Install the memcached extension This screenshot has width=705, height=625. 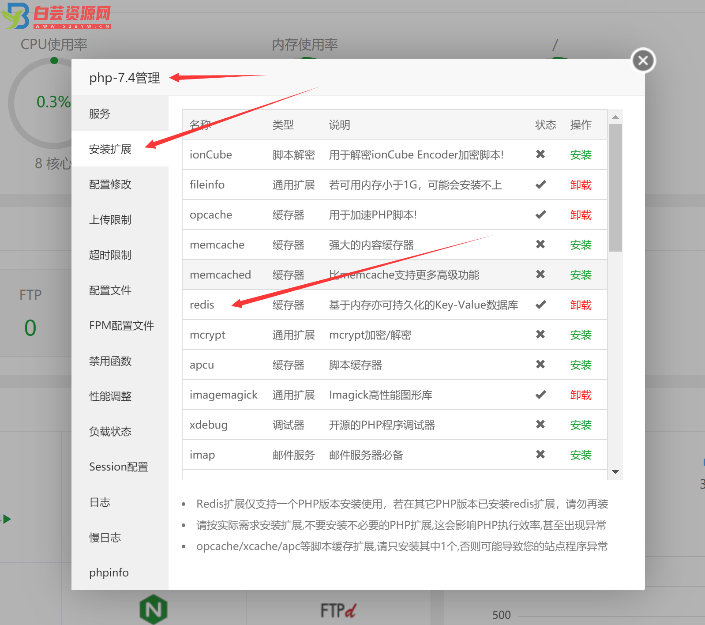[x=581, y=275]
